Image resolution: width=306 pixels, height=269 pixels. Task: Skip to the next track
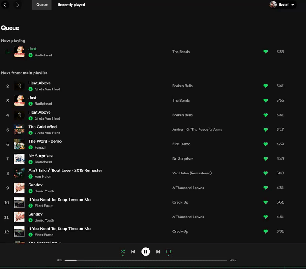[x=158, y=251]
